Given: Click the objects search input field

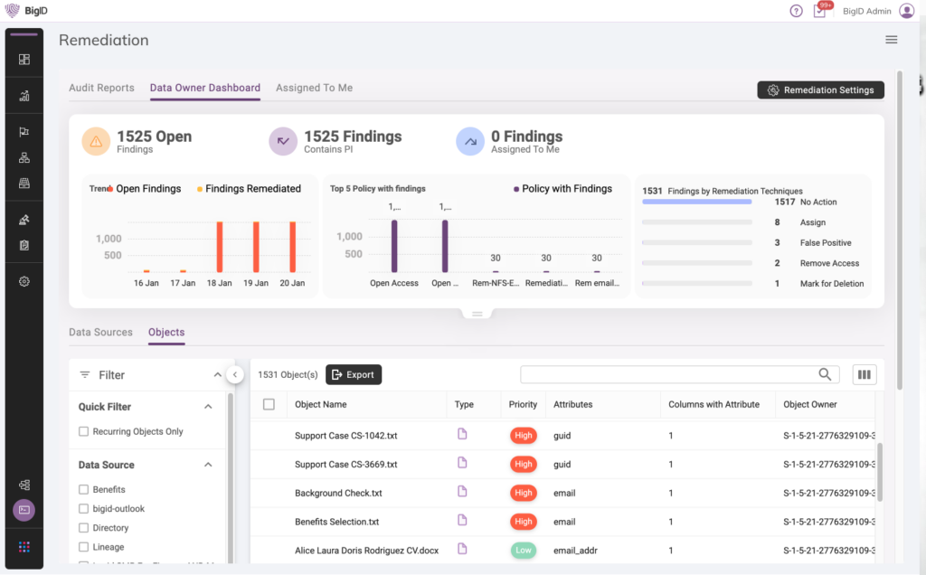Looking at the screenshot, I should pos(667,374).
